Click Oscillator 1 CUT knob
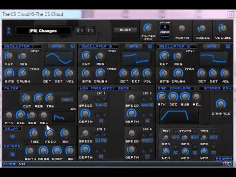This screenshot has width=236, height=177. click(9, 56)
